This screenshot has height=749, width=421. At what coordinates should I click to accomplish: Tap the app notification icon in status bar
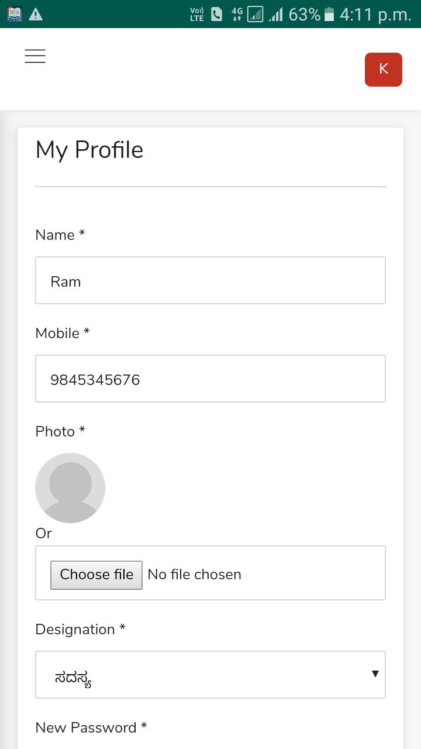tap(14, 14)
